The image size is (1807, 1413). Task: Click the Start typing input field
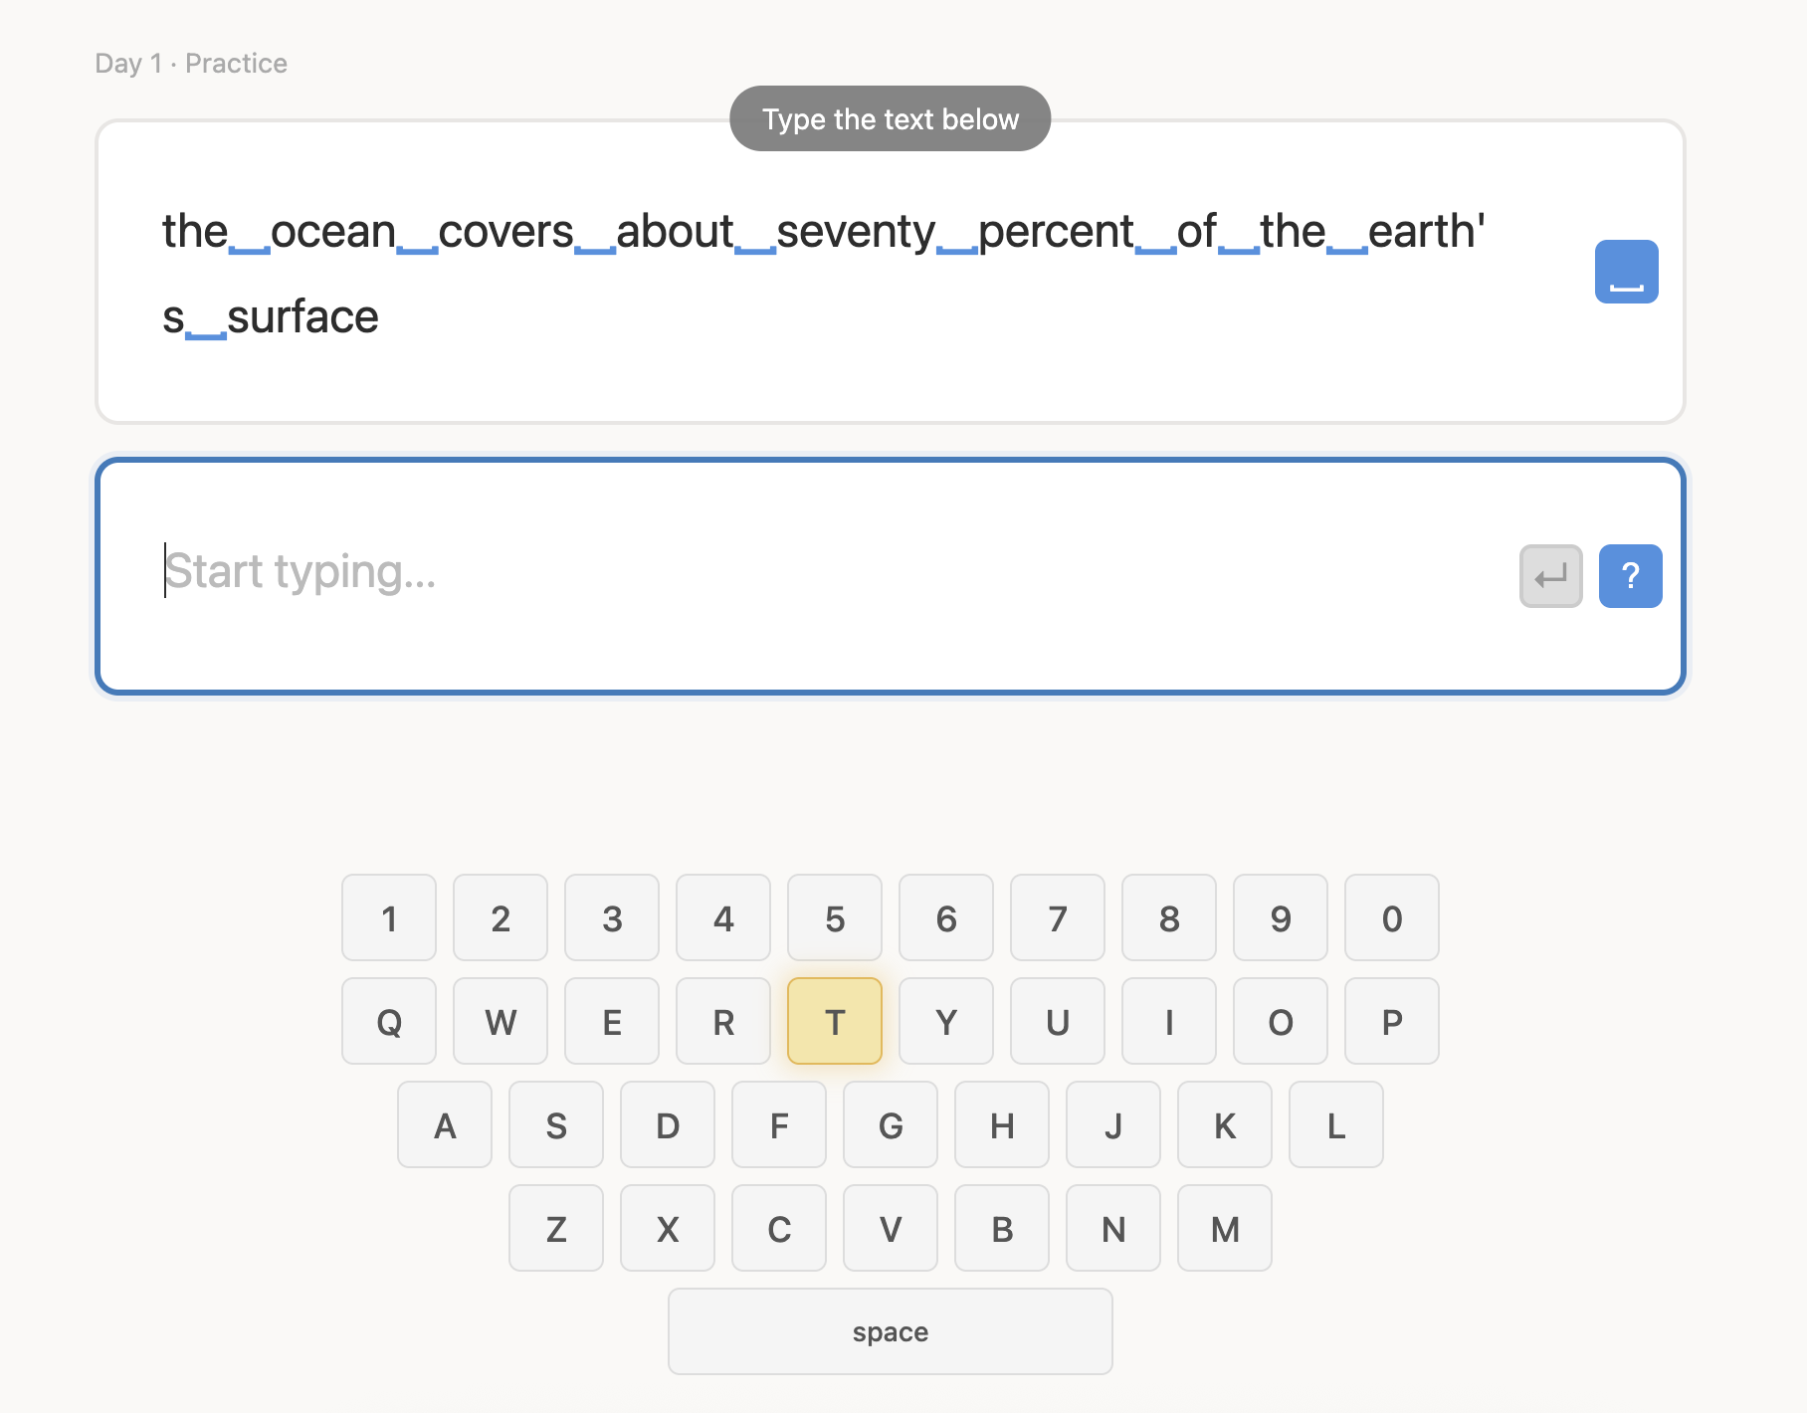(x=697, y=572)
